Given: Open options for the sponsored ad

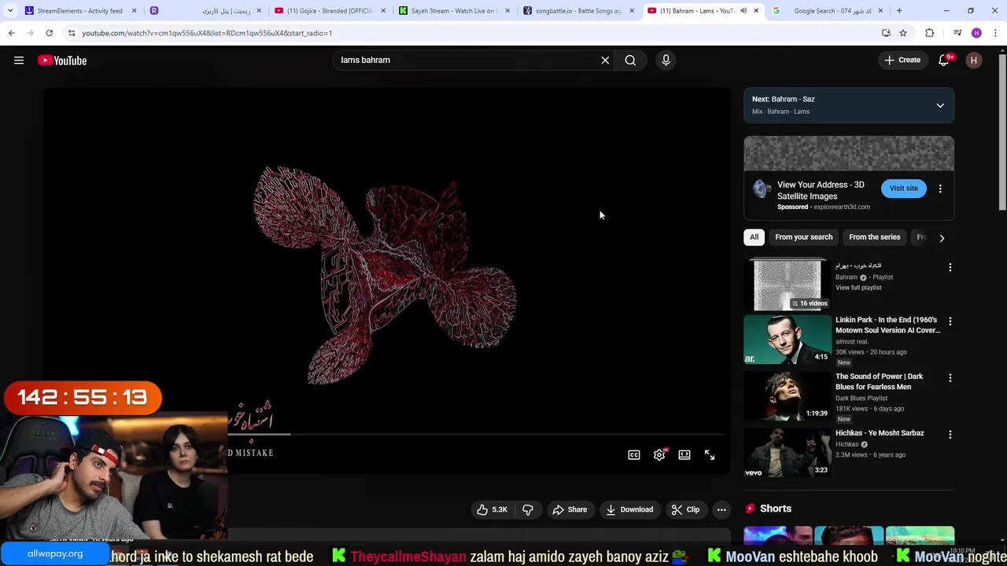Looking at the screenshot, I should 940,189.
